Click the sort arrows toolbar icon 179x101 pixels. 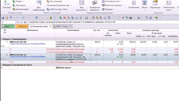pyautogui.click(x=81, y=18)
